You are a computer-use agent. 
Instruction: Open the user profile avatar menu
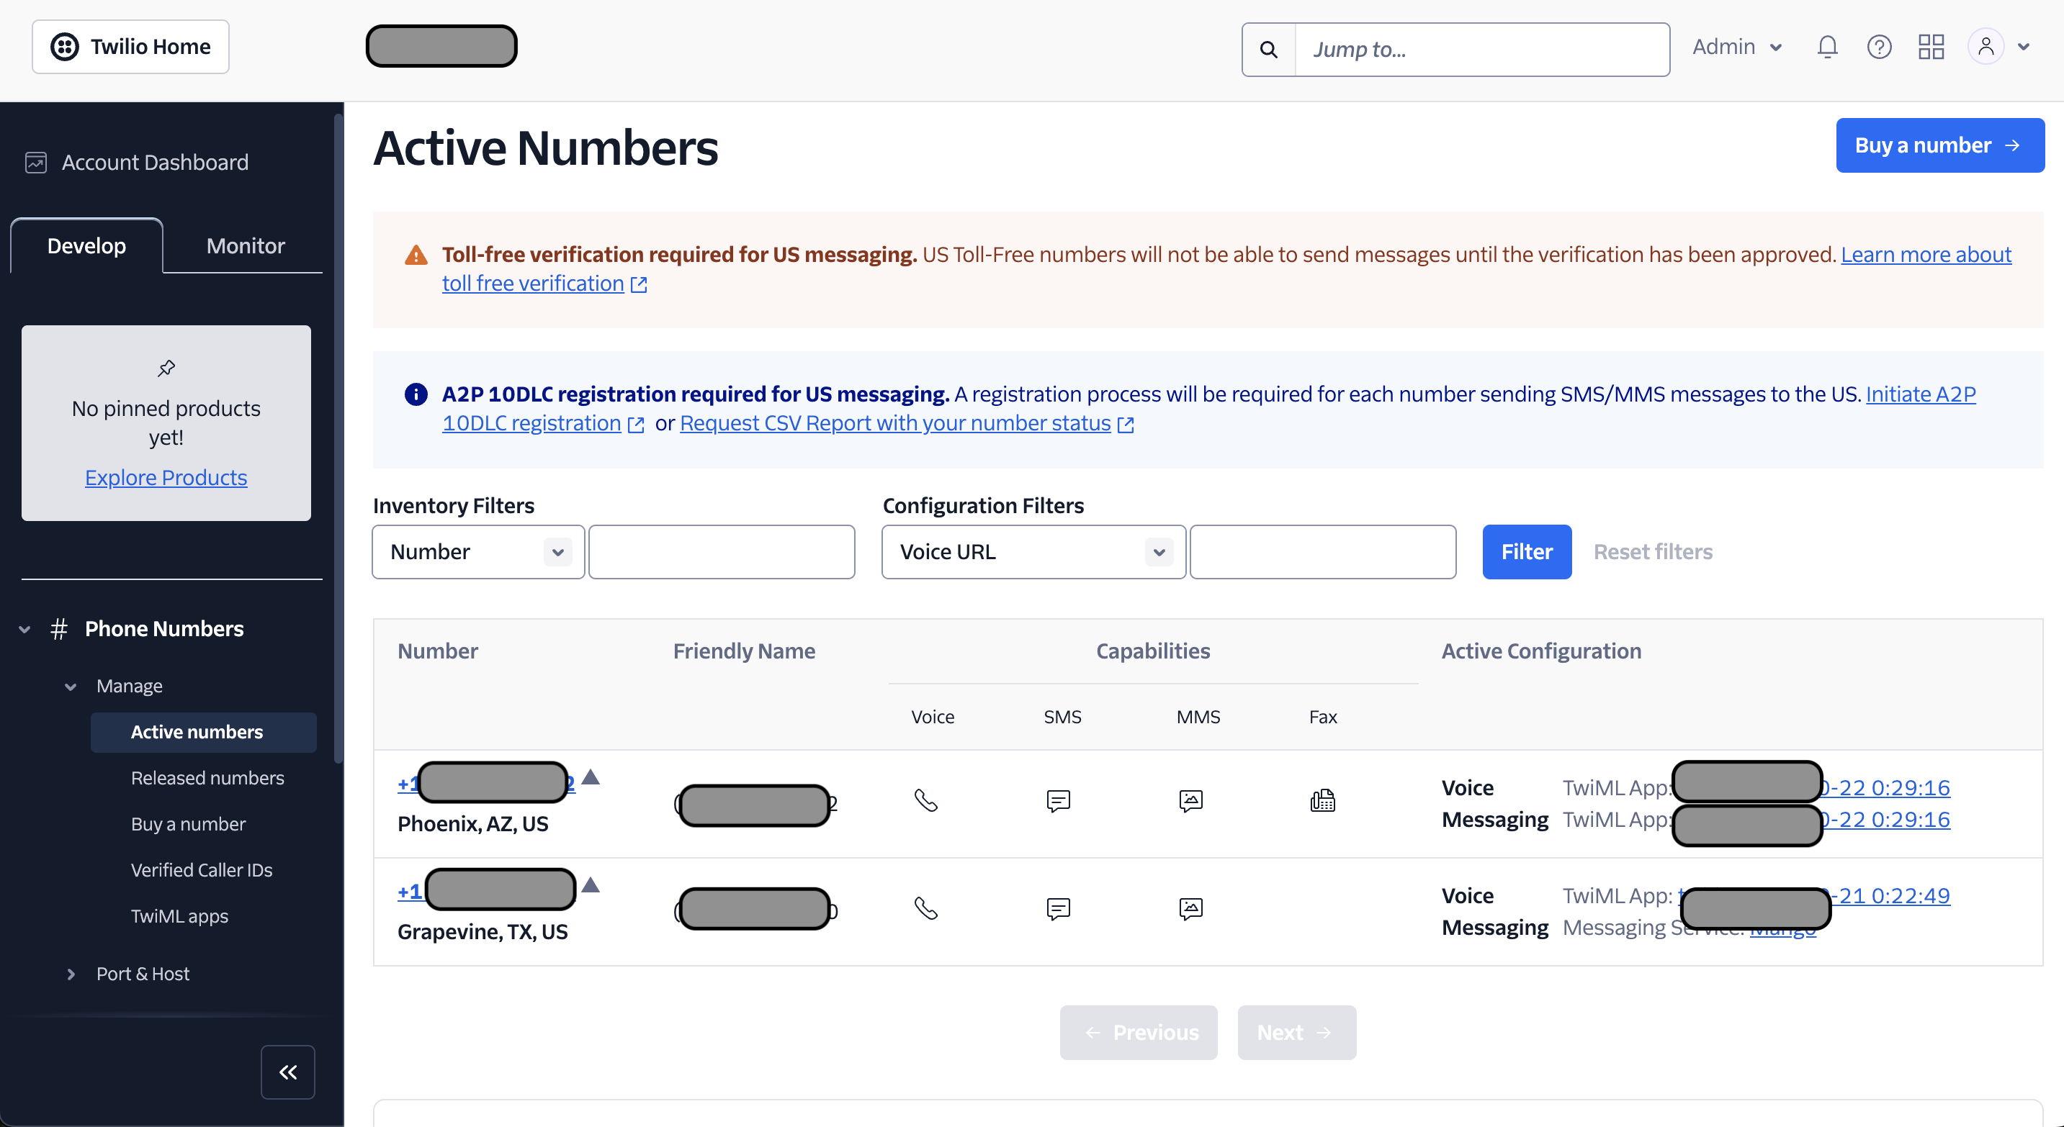[x=1986, y=47]
